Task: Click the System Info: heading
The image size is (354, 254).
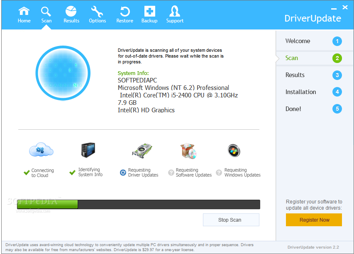Action: coord(133,73)
